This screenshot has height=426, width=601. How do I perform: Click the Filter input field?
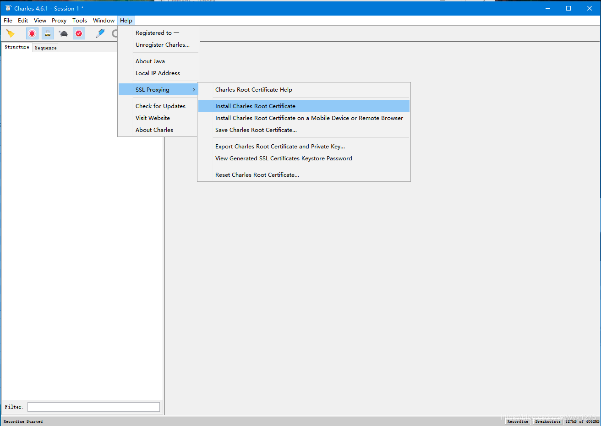point(93,407)
